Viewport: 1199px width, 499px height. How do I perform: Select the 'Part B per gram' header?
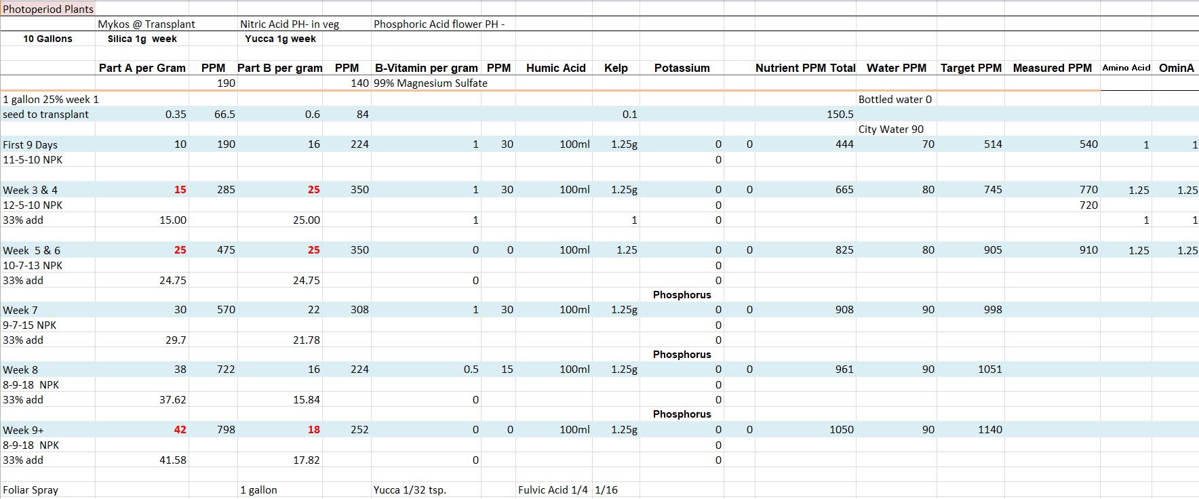click(x=280, y=68)
